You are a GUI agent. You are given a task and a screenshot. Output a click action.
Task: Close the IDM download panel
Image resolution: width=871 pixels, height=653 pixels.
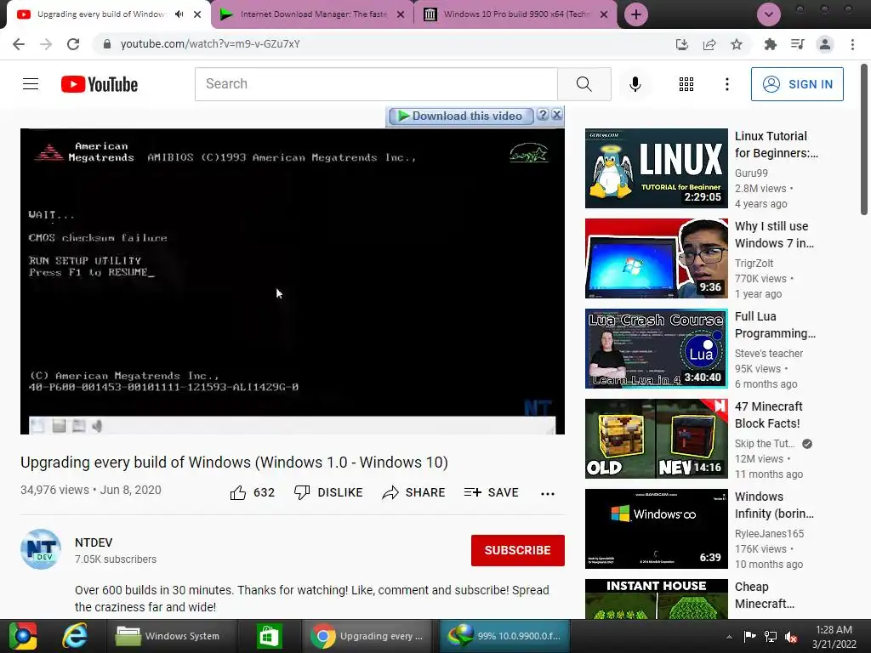(556, 115)
